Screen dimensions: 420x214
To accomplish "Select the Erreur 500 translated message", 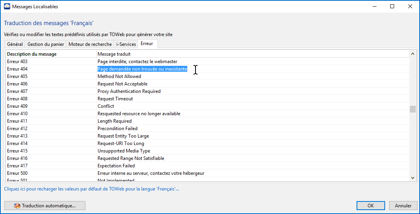I will [x=150, y=173].
